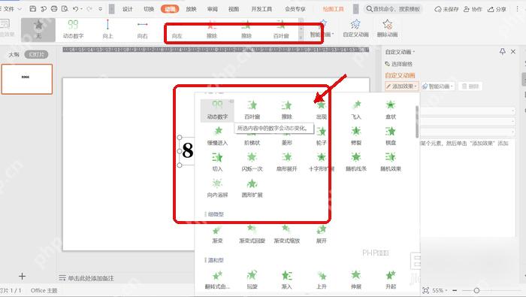Apply the 渐变 subtle effect
The image size is (526, 297).
click(217, 235)
